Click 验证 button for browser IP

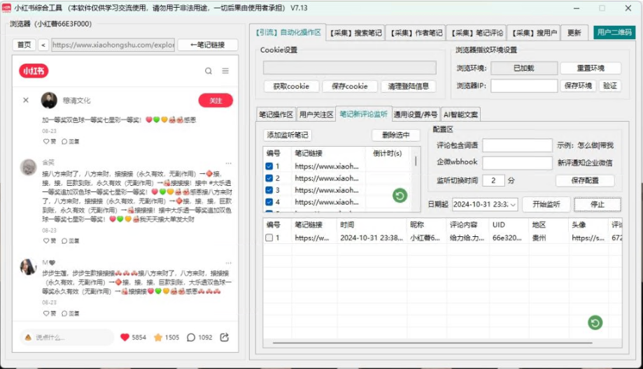[610, 85]
